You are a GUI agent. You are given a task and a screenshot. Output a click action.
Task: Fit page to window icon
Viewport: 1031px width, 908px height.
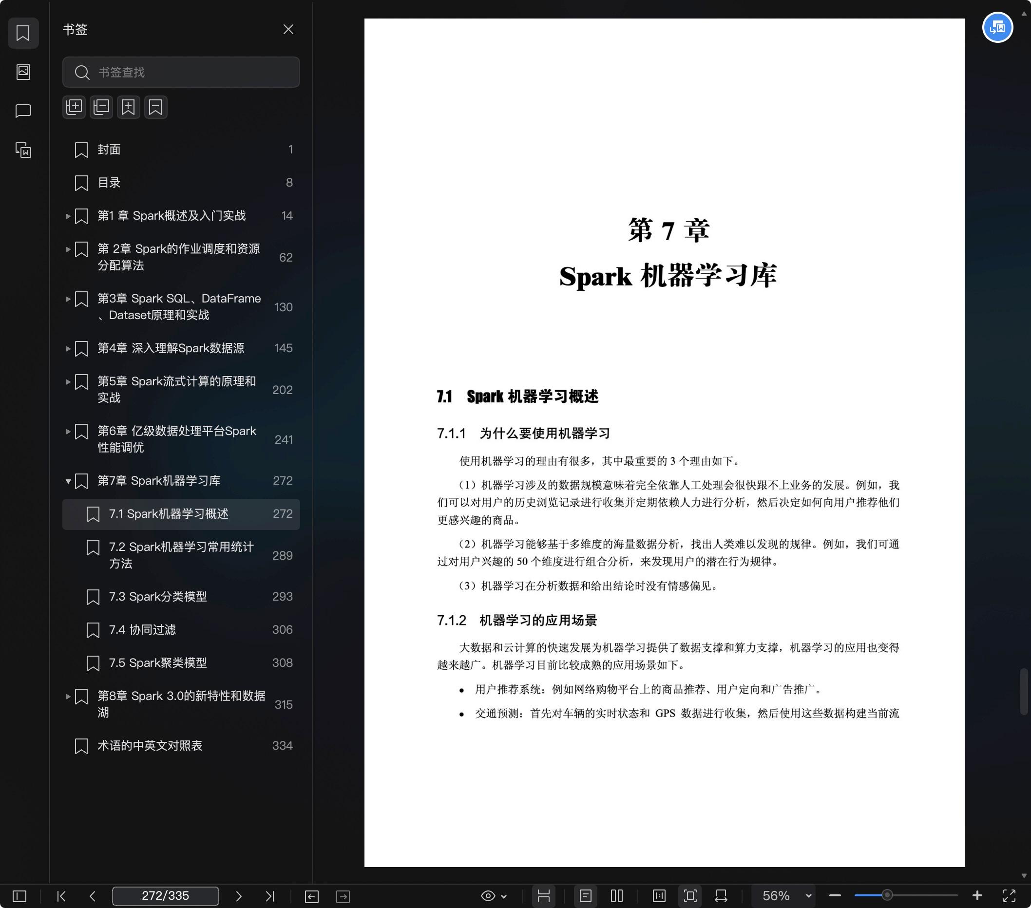690,896
